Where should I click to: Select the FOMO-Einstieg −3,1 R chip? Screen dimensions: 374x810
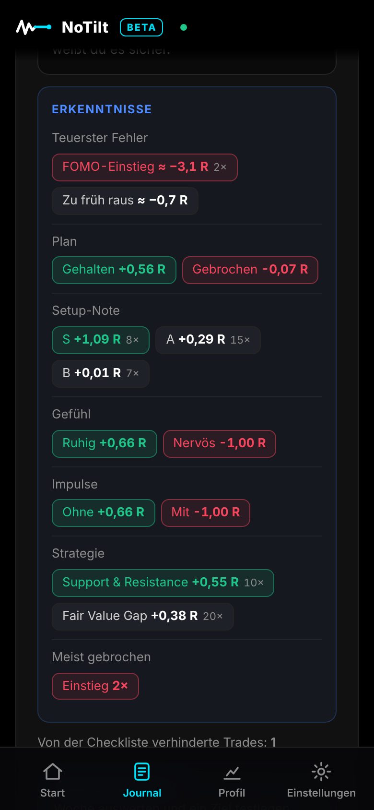point(145,167)
